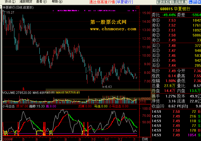This screenshot has width=201, height=141.
Task: Open the 帮助(H) menu
Action: coord(57,2)
